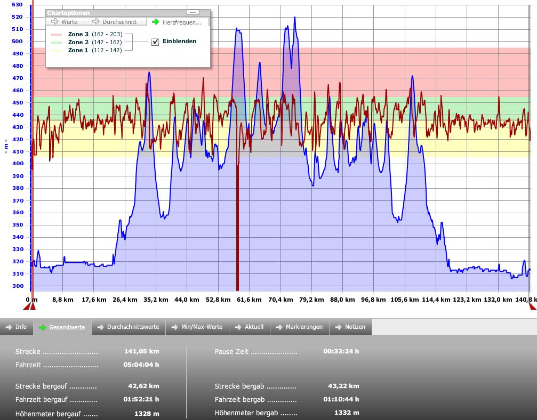Click the 400 altitude y-axis label
The image size is (537, 420).
[17, 164]
